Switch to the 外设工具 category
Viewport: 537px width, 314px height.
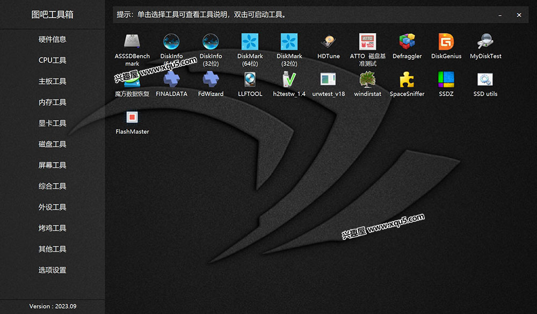[x=53, y=207]
